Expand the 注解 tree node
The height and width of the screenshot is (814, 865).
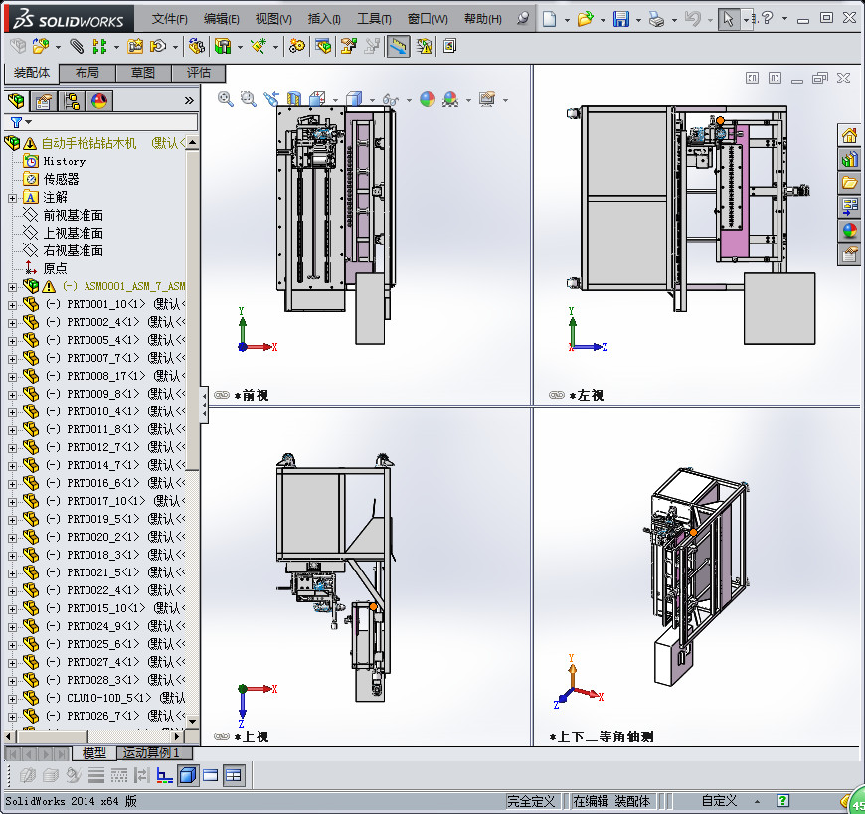click(x=12, y=198)
